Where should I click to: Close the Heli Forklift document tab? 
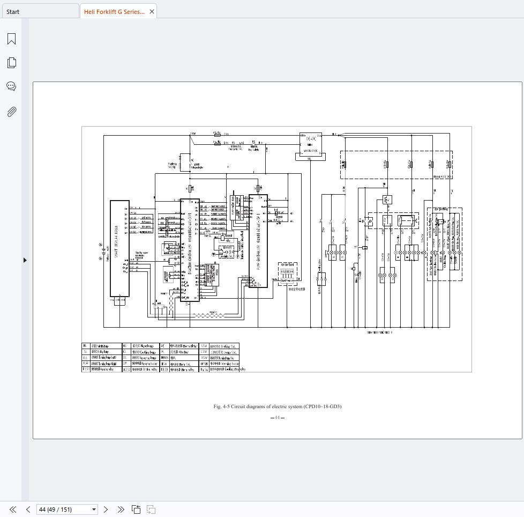[x=152, y=11]
